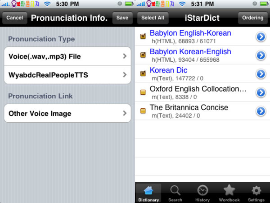Switch to Dictionary tab
Image resolution: width=270 pixels, height=203 pixels.
[148, 193]
